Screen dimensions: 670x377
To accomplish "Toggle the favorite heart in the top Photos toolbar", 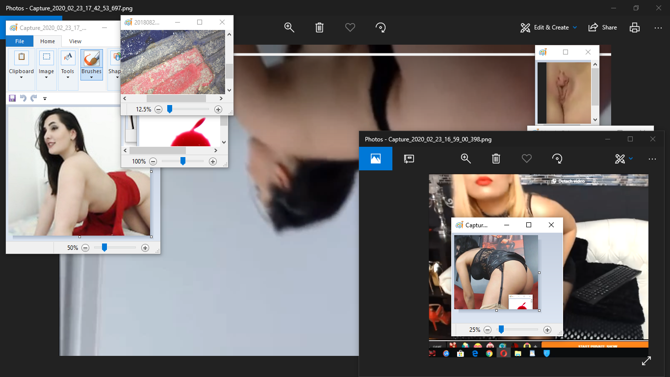I will (350, 27).
